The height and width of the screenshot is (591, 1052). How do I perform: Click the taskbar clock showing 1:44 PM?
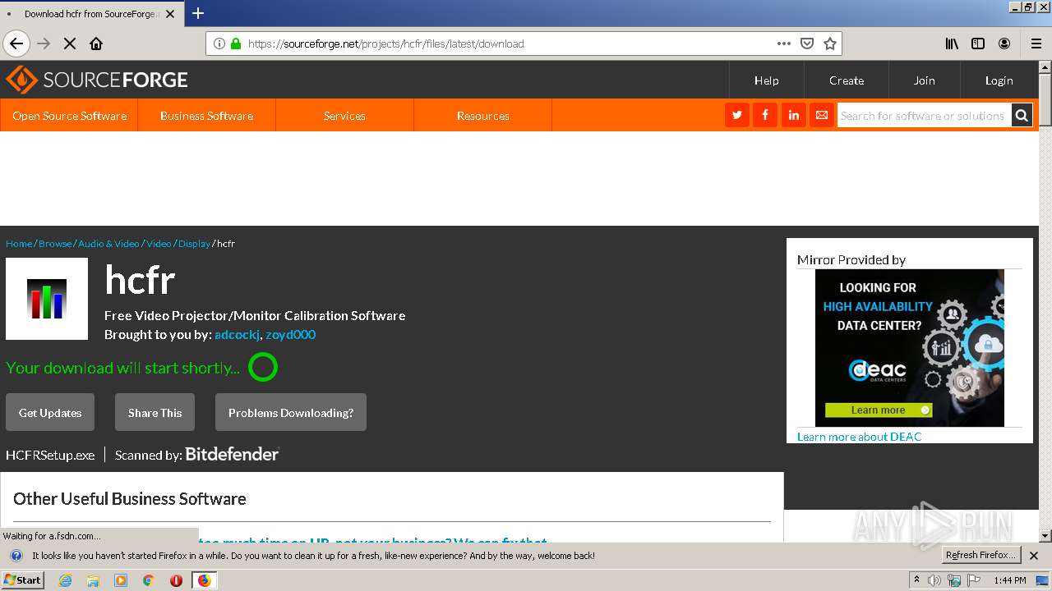tap(1009, 580)
